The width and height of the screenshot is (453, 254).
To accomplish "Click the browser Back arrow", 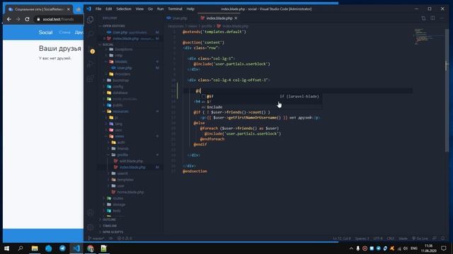I will [9, 19].
